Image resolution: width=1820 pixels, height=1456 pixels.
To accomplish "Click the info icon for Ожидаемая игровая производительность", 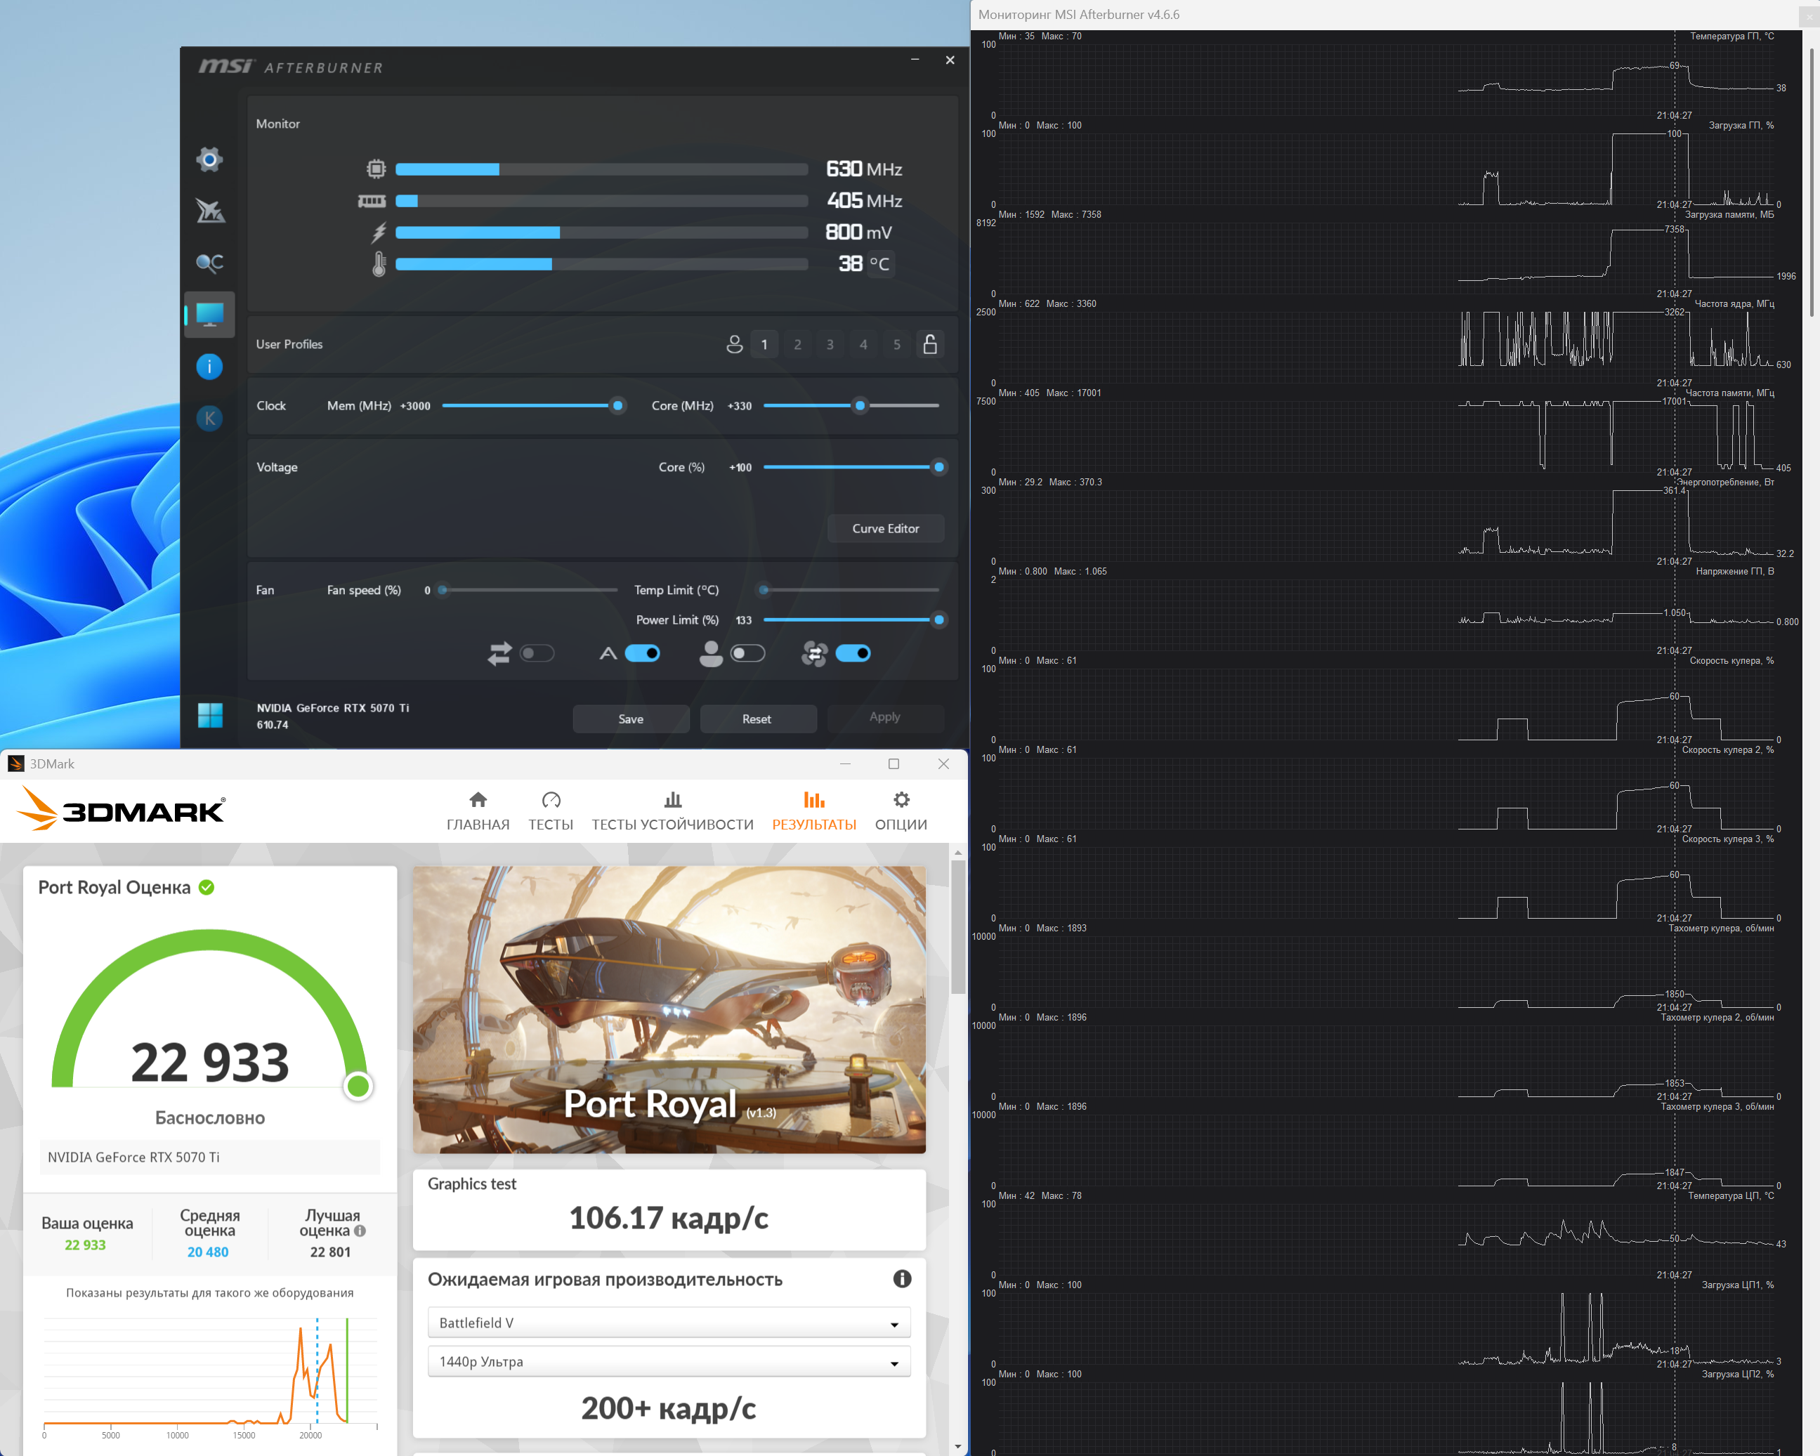I will pos(903,1279).
